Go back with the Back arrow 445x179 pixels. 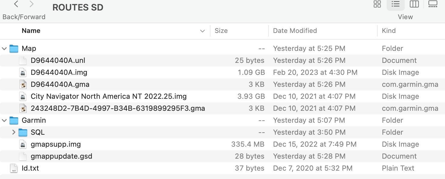pyautogui.click(x=16, y=4)
